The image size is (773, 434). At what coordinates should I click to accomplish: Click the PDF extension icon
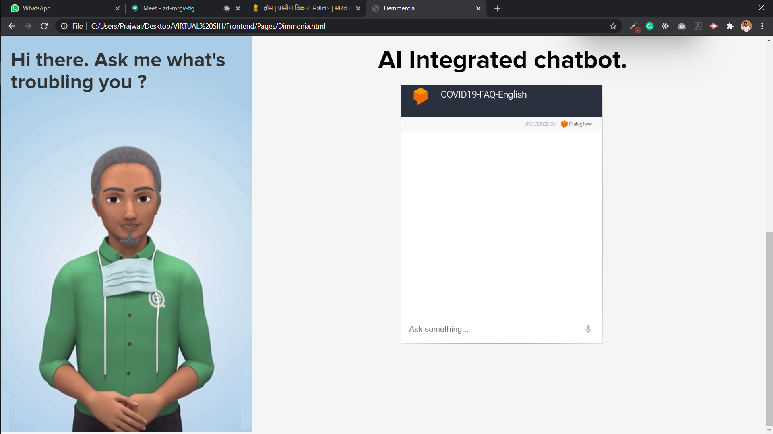coord(698,26)
